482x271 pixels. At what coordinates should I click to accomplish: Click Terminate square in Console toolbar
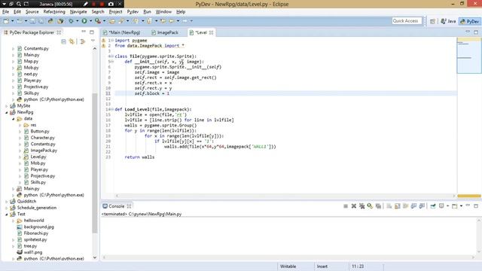(x=346, y=206)
